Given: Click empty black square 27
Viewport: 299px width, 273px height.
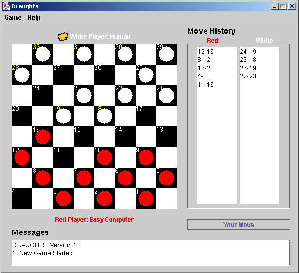Looking at the screenshot, I should click(63, 75).
